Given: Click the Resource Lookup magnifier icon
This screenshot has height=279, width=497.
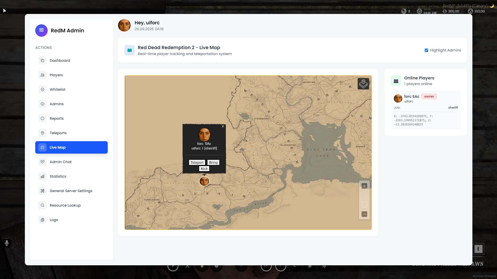Looking at the screenshot, I should 42,205.
